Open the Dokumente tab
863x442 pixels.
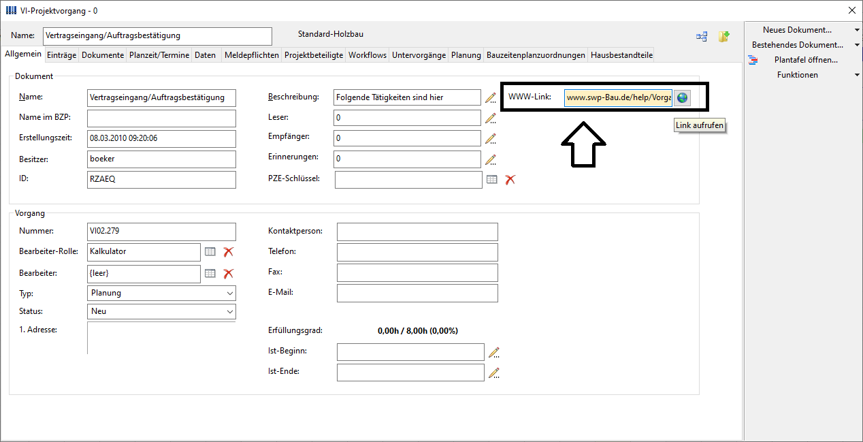coord(103,55)
